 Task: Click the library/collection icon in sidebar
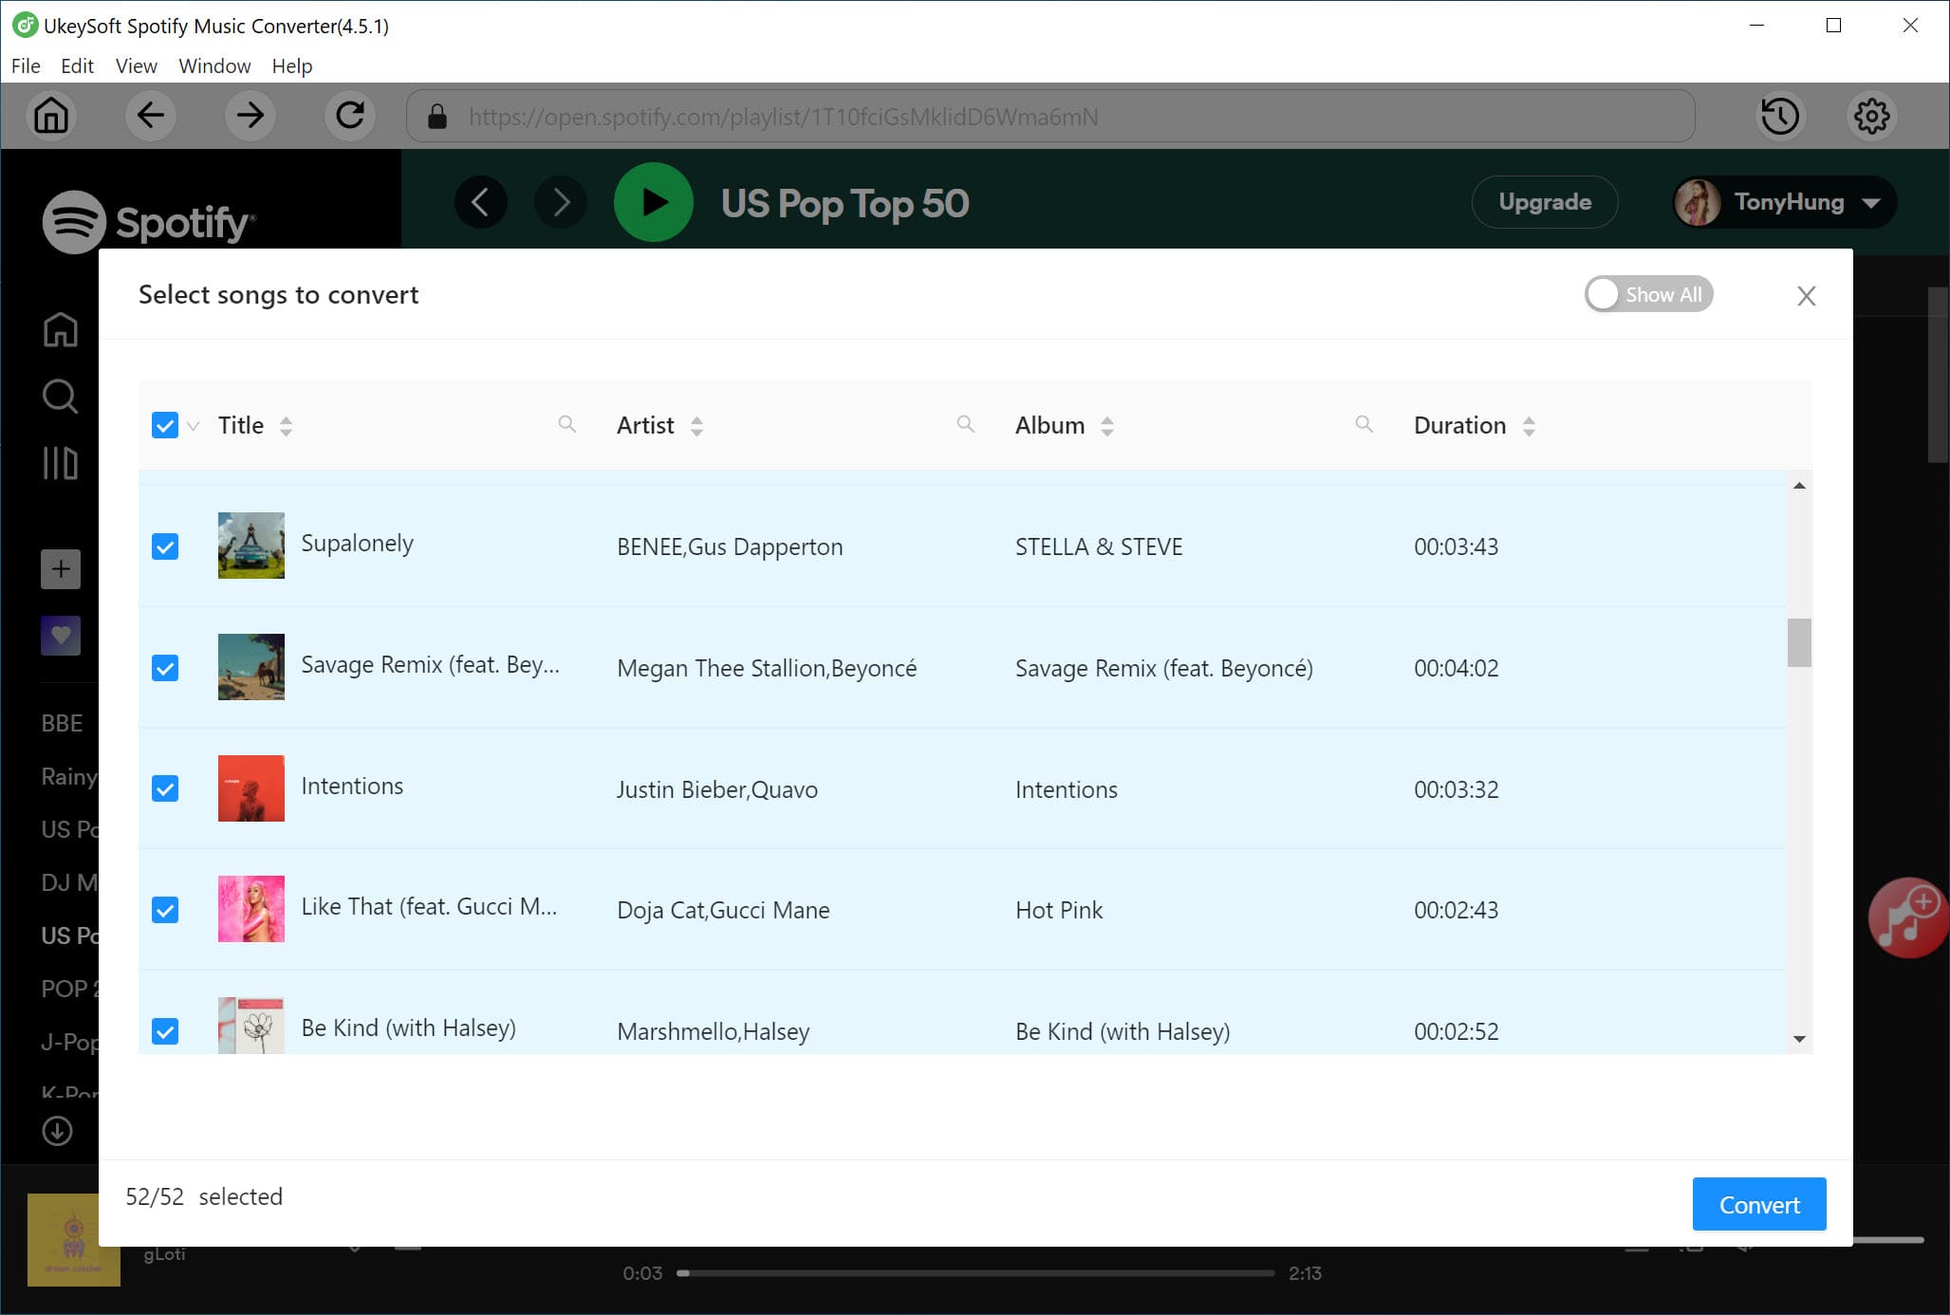pos(59,464)
